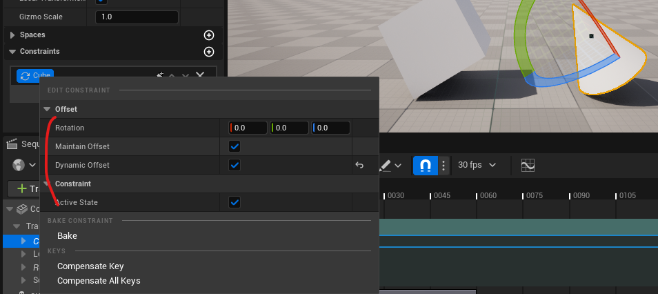Remove the Cube constraint with X icon
658x294 pixels.
tap(200, 75)
